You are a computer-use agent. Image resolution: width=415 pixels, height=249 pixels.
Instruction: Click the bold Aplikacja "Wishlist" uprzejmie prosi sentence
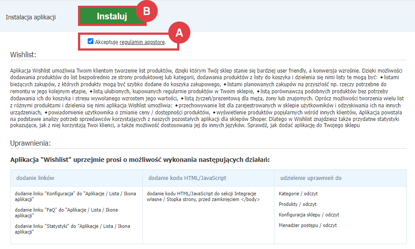[140, 159]
